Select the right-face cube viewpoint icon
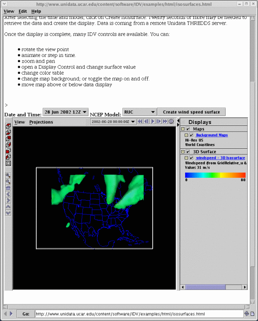Screen dimensions: 258x321 coord(8,145)
